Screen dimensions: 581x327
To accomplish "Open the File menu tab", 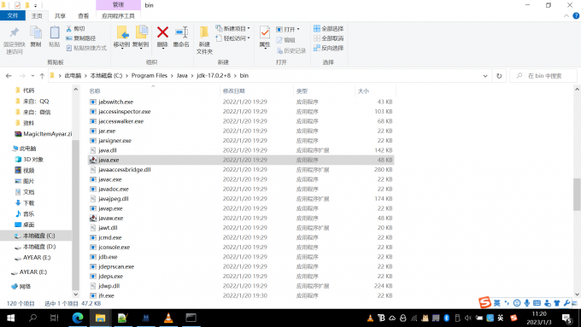I will [13, 15].
